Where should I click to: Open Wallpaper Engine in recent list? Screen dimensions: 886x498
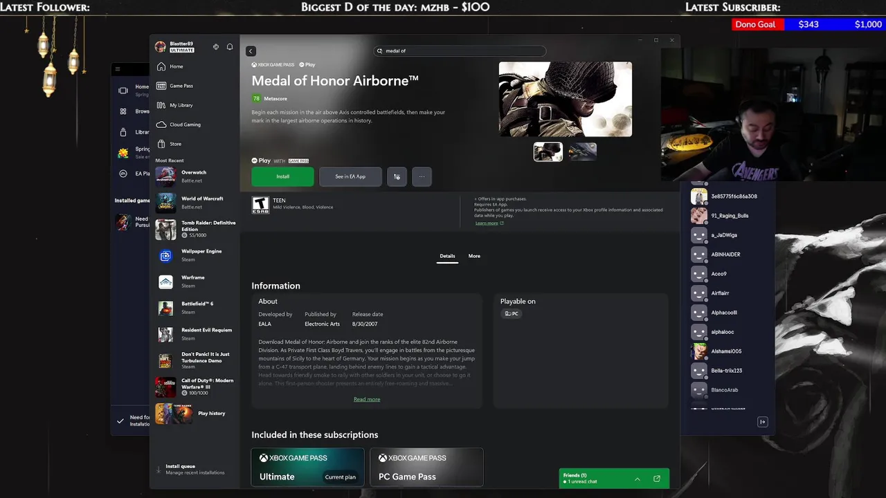pos(195,255)
